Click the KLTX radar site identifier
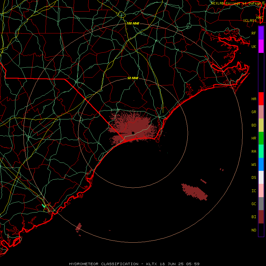This screenshot has height=266, width=266. point(152,264)
